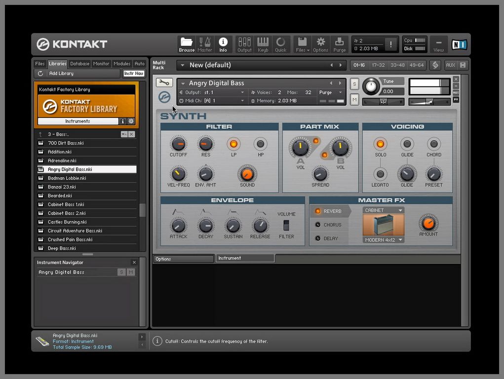Click the KSP script icon in rack header
Screen dimensions: 504x379
click(435, 65)
